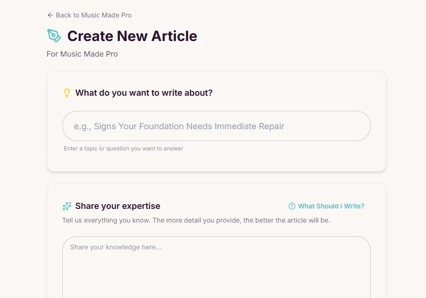The image size is (426, 298).
Task: Click inside the article topic input field
Action: (x=216, y=126)
